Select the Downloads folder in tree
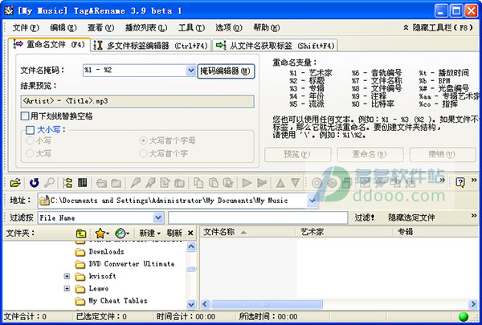This screenshot has height=325, width=482. 106,252
